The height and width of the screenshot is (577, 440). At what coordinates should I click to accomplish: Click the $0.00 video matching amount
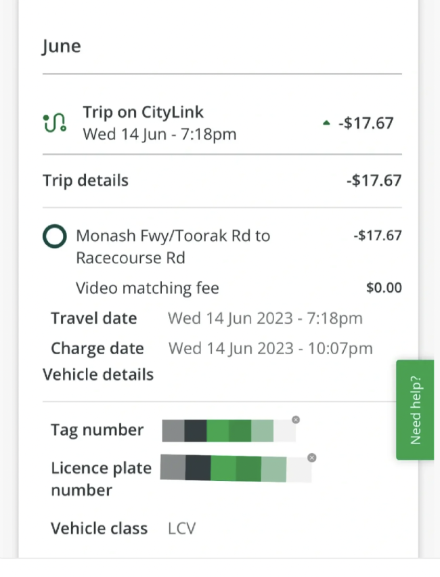click(x=384, y=288)
